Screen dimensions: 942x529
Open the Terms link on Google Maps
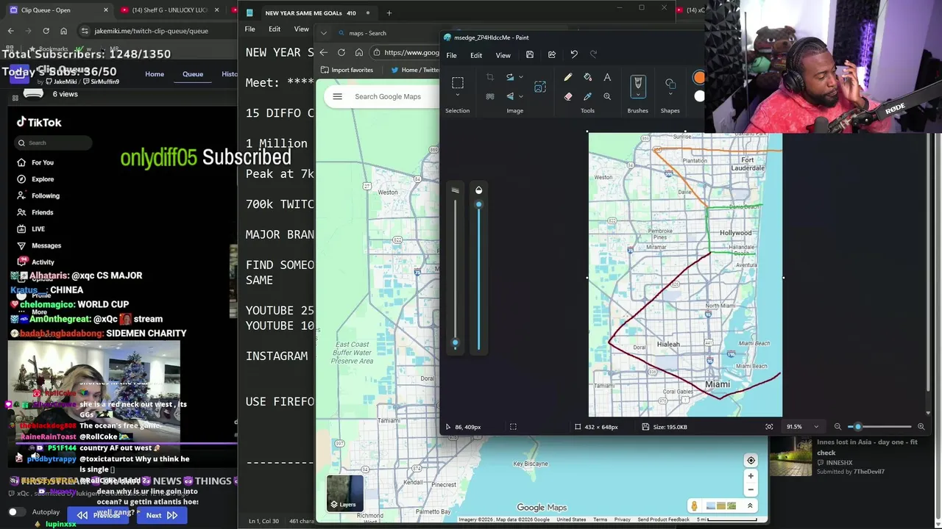pyautogui.click(x=601, y=519)
